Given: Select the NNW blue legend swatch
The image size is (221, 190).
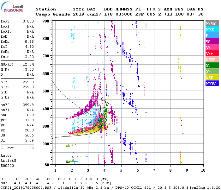Looking at the screenshot, I should click(212, 83).
